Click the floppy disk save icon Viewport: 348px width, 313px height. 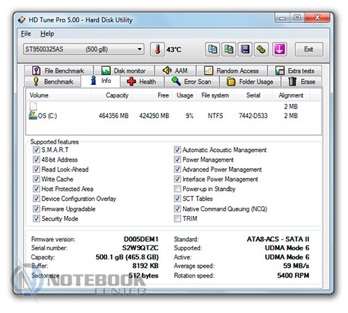click(x=245, y=49)
